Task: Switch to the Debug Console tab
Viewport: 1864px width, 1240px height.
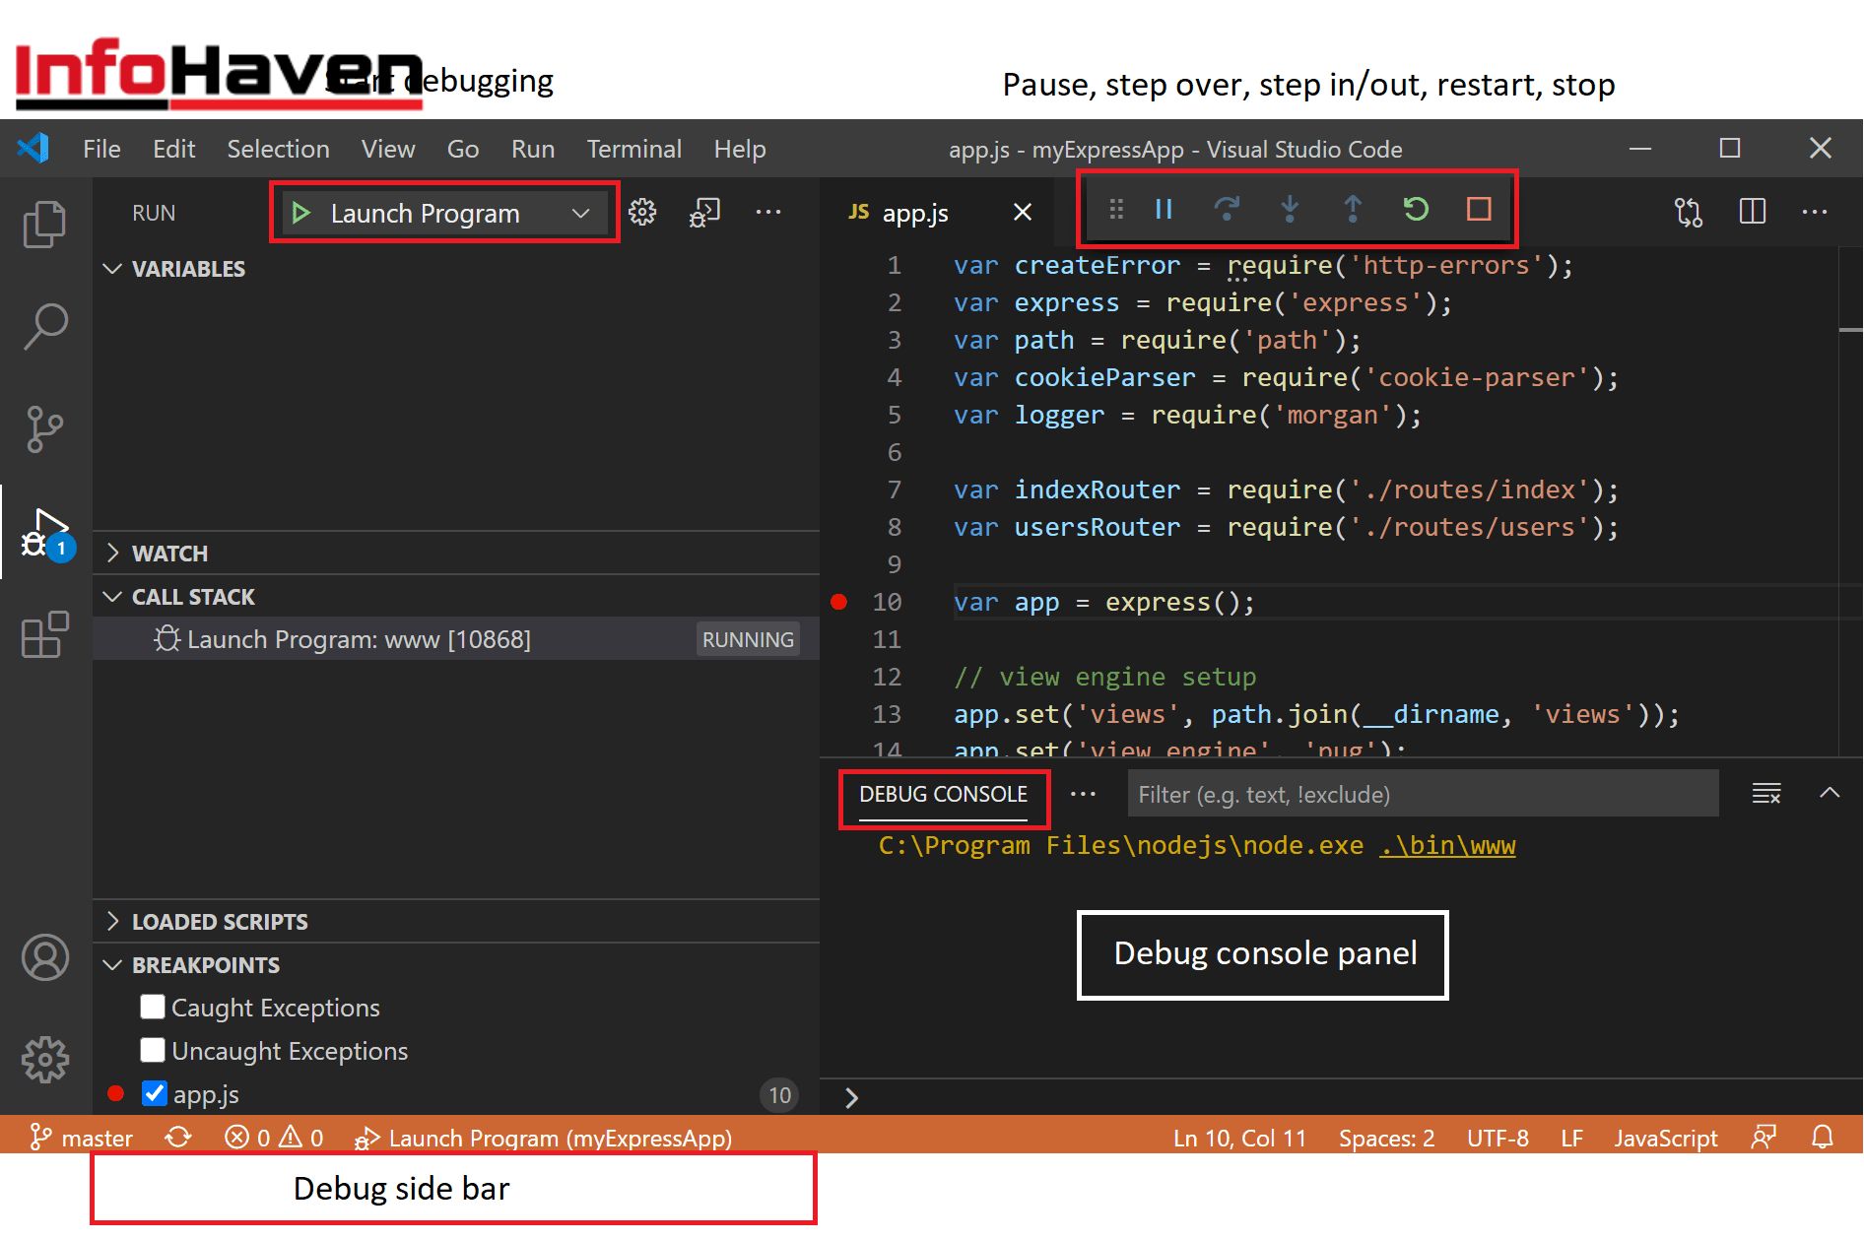Action: coord(942,794)
